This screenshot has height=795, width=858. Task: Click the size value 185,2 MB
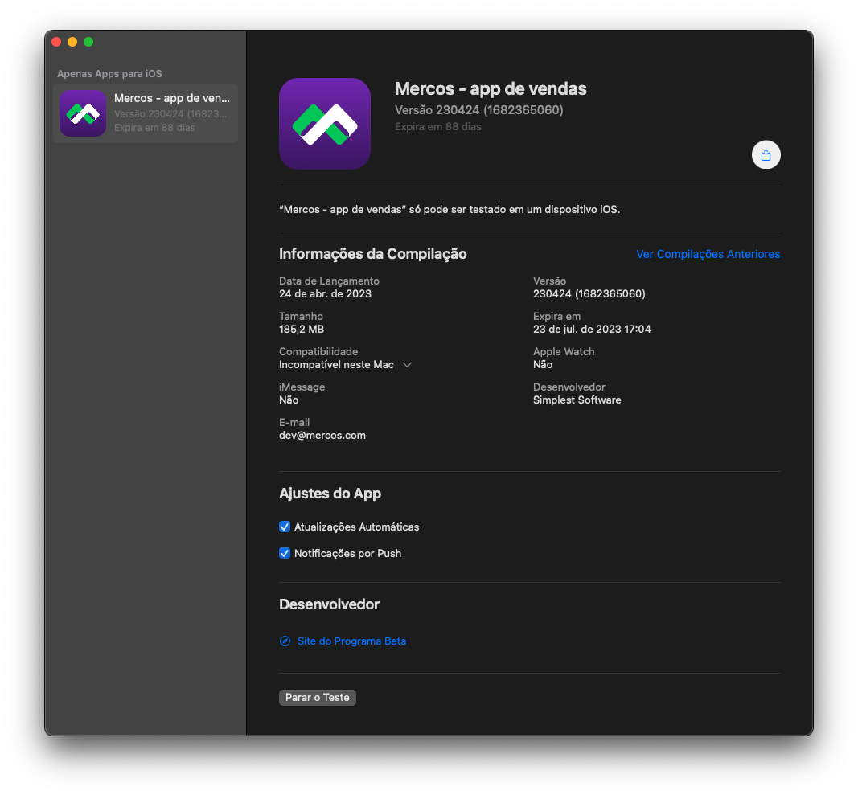tap(302, 330)
